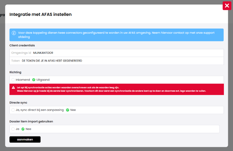Click the info icon in blue banner
Screen dimensions: 233x151
(x=14, y=33)
